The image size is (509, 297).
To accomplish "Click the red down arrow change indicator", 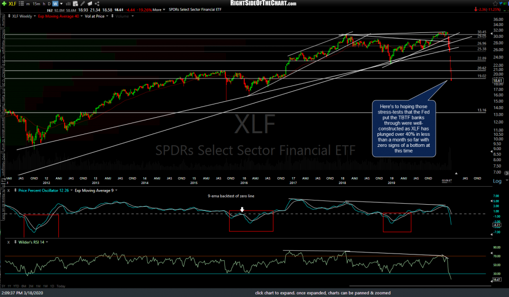I will pyautogui.click(x=476, y=10).
